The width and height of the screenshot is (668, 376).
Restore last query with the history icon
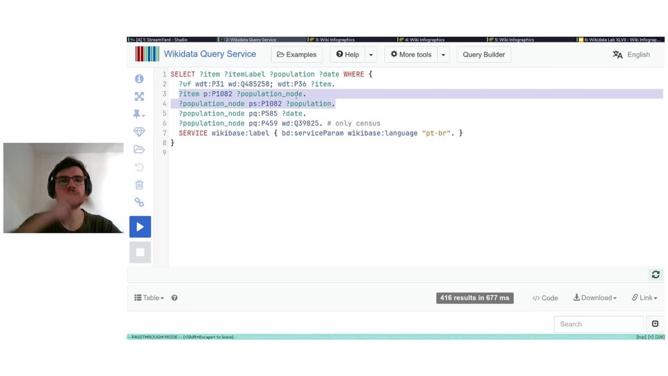point(139,167)
